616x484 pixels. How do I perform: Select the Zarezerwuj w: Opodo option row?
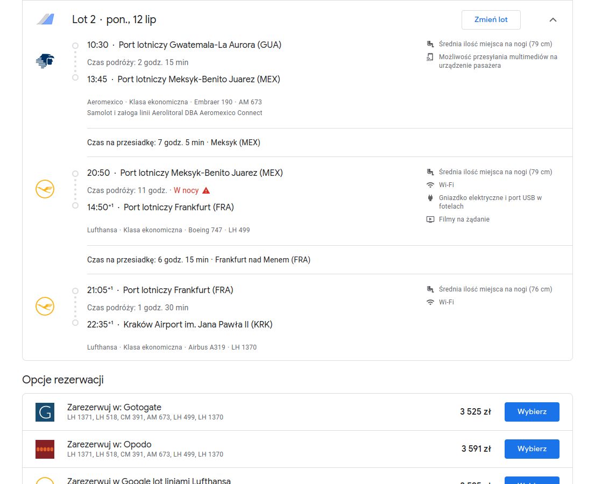[x=298, y=449]
